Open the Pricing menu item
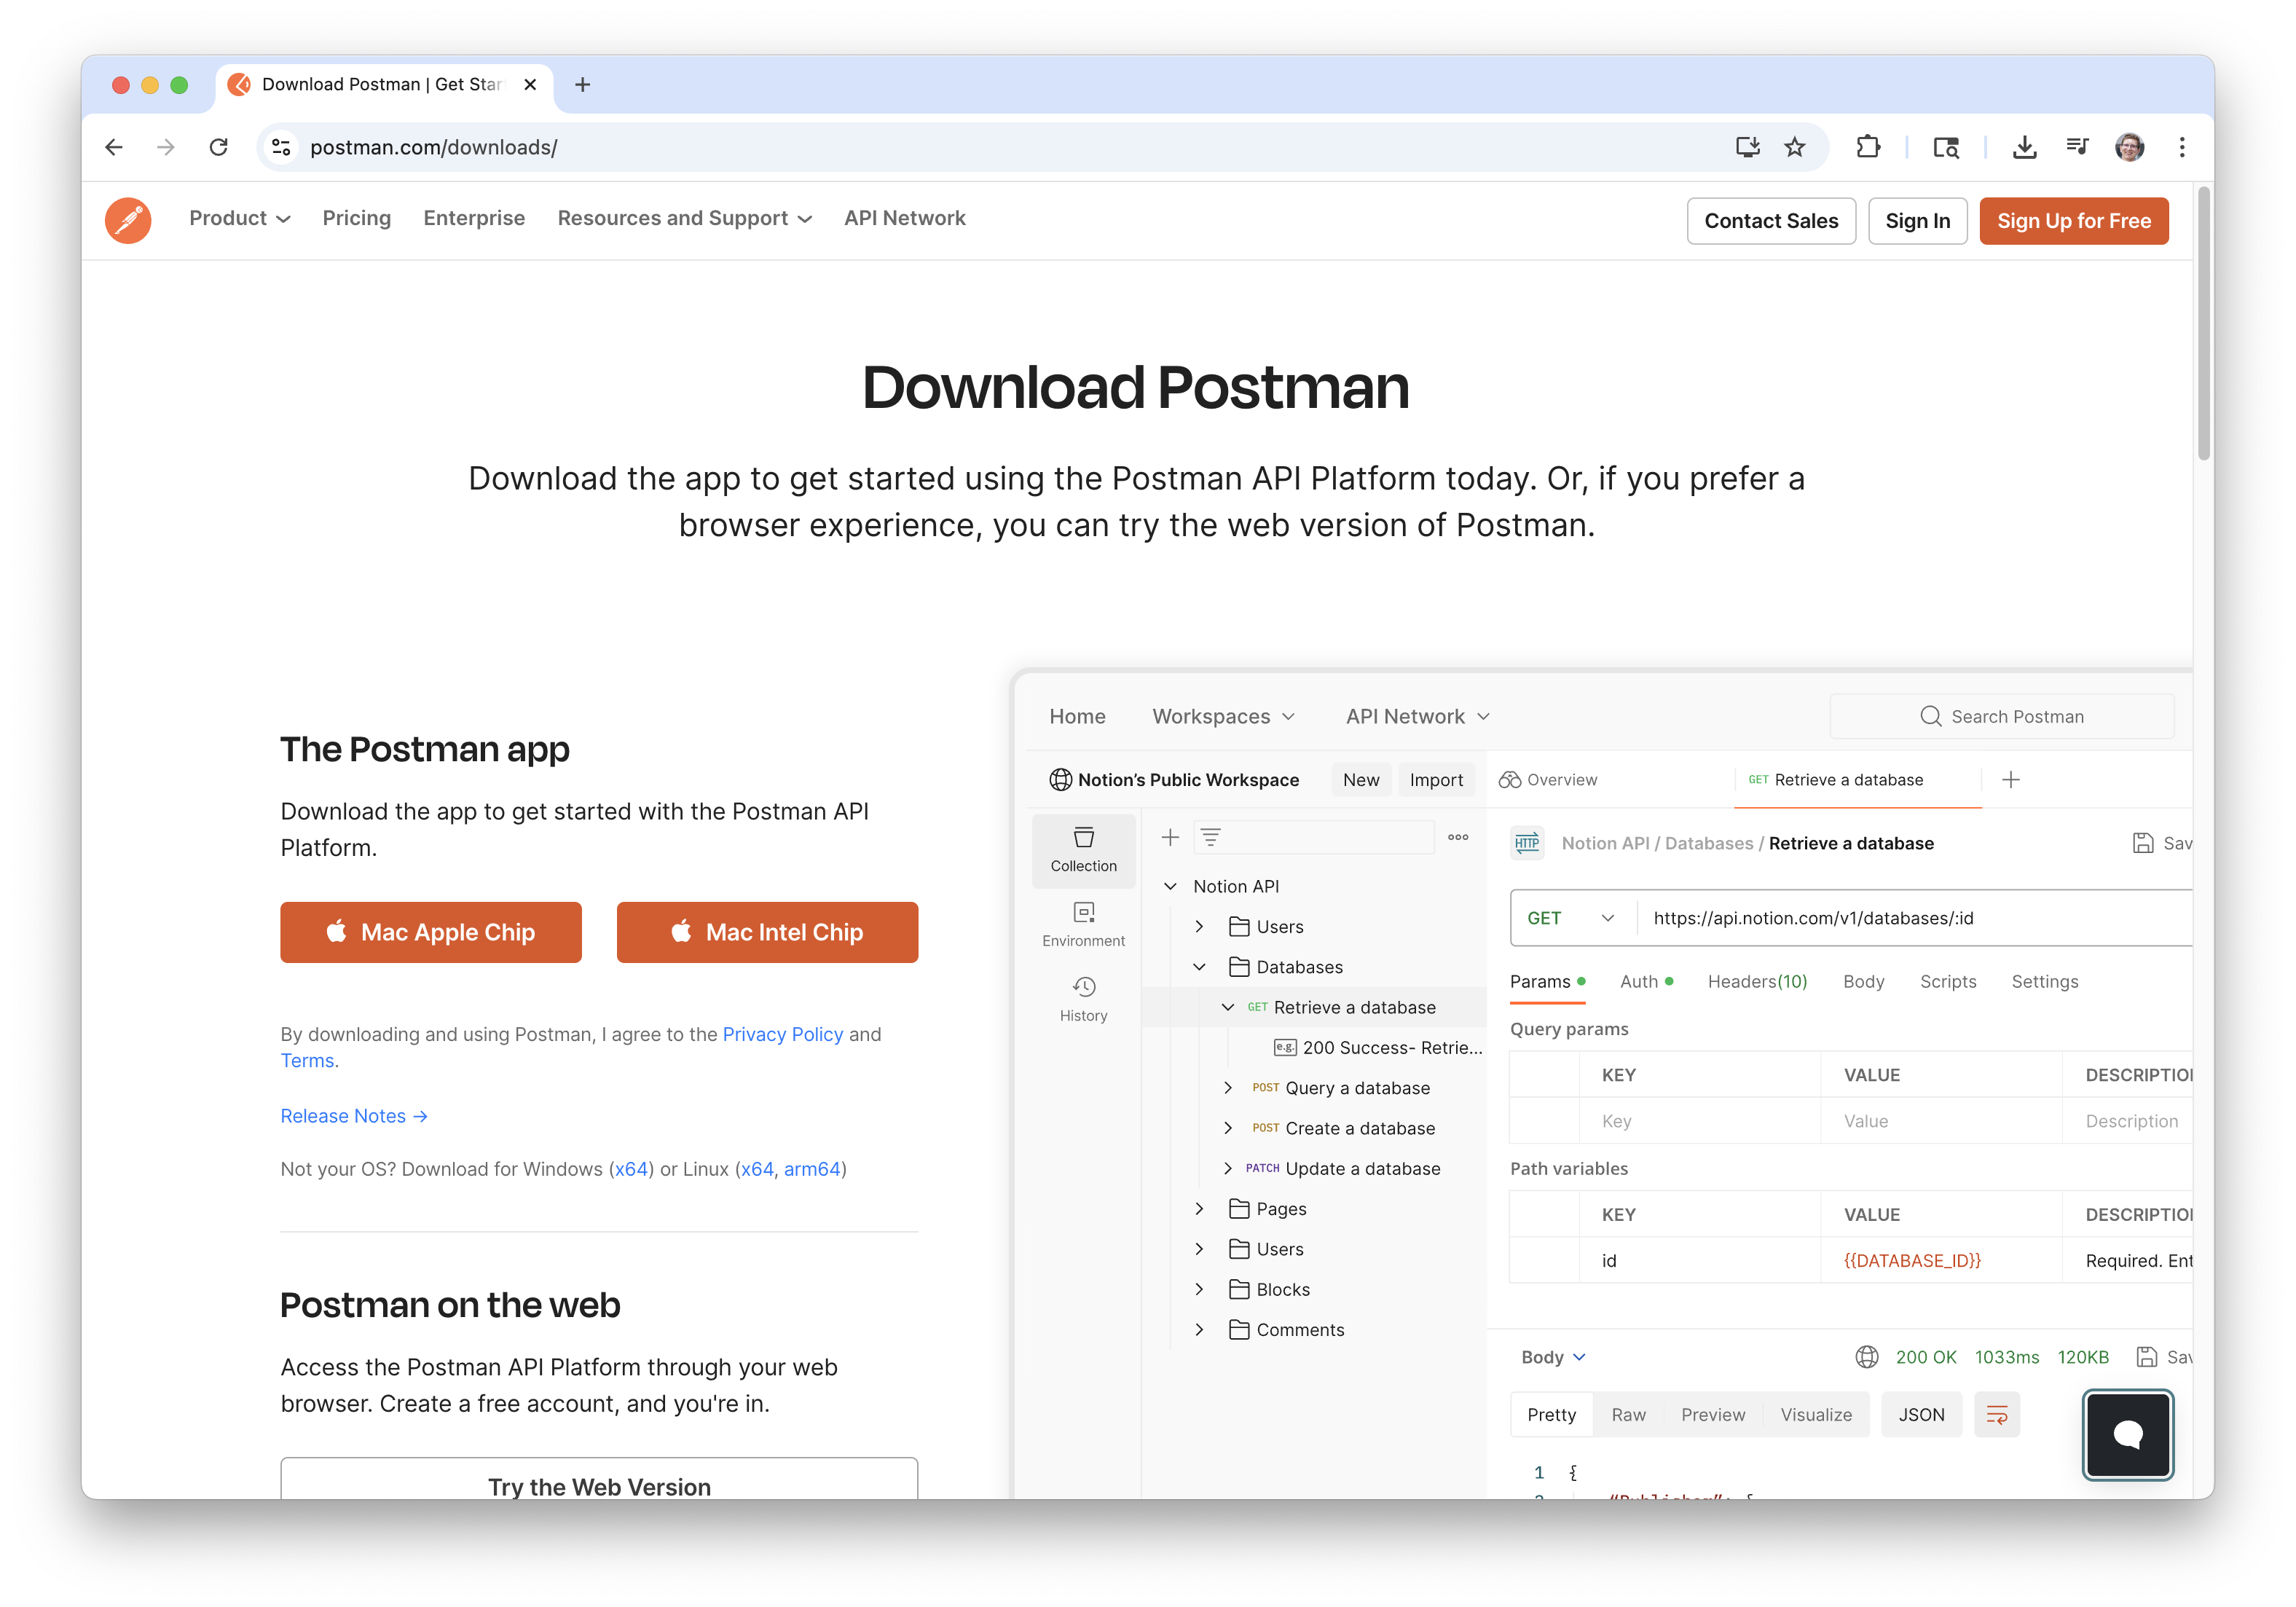The image size is (2296, 1607). tap(356, 218)
